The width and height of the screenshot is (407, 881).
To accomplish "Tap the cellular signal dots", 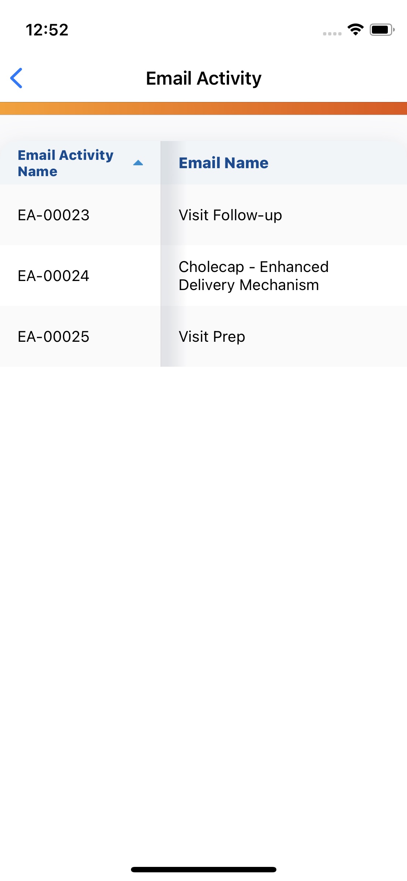I will (332, 34).
